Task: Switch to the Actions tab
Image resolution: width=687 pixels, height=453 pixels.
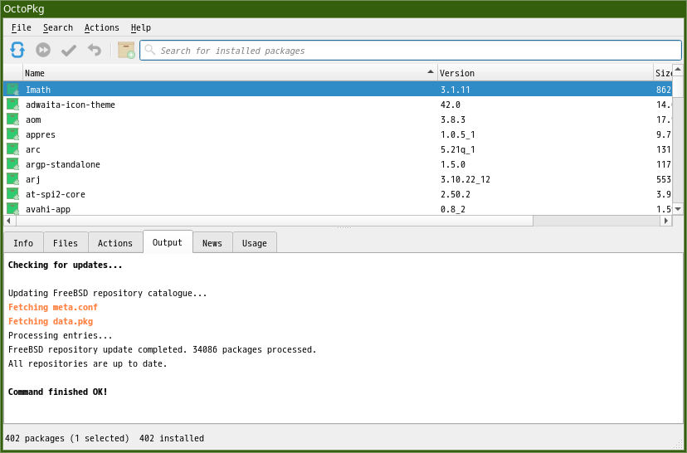Action: click(x=115, y=243)
